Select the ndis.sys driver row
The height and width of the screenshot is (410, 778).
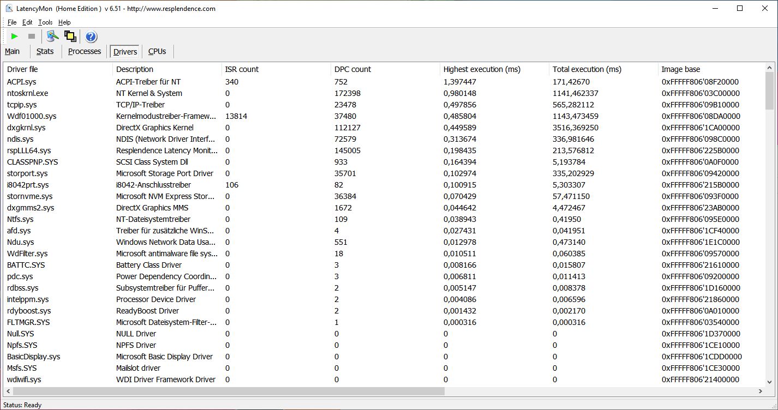384,139
